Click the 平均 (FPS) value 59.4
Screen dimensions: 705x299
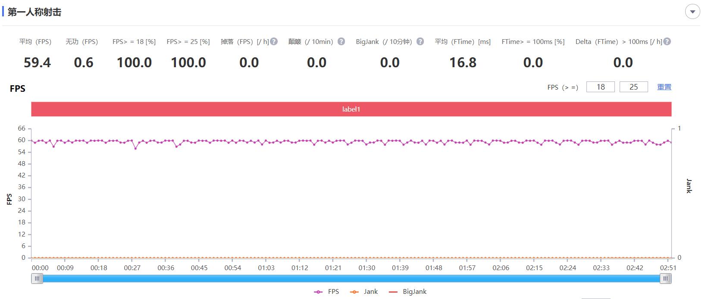pyautogui.click(x=37, y=62)
